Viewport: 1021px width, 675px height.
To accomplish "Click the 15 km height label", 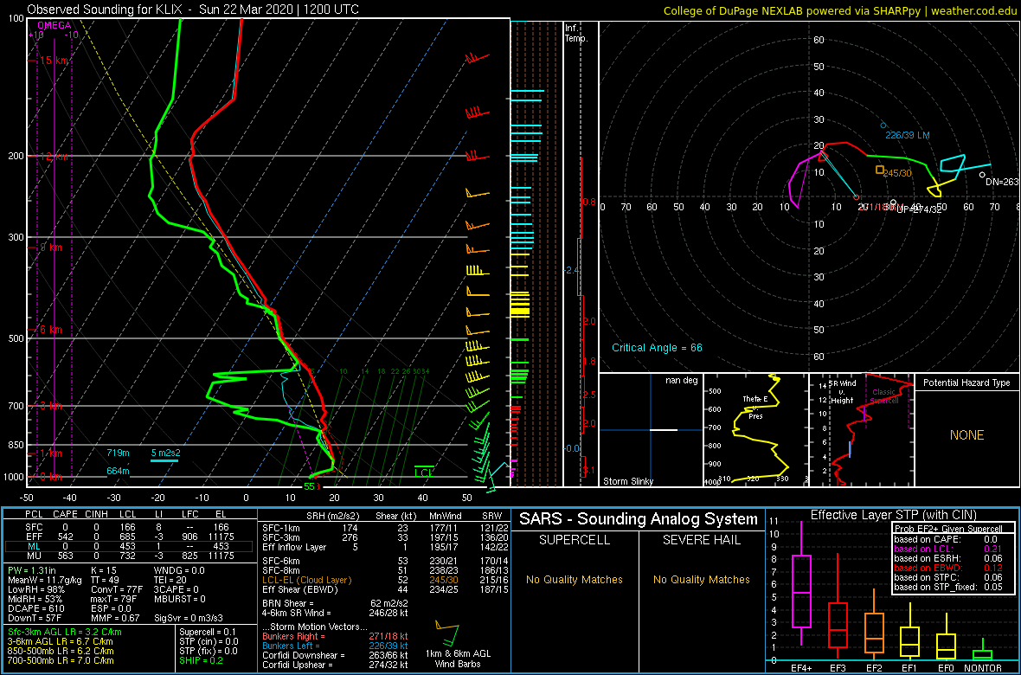I will (x=54, y=61).
